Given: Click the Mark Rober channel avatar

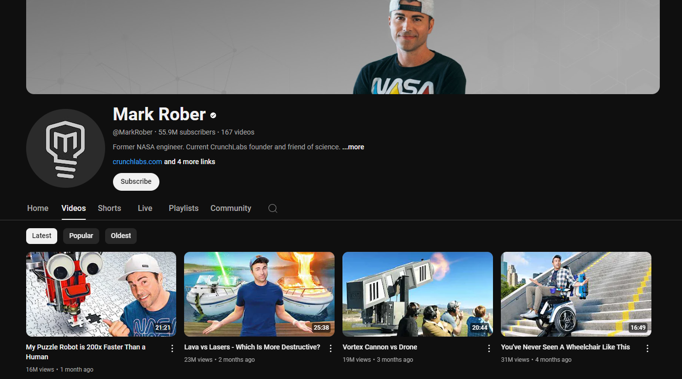Looking at the screenshot, I should pos(65,148).
